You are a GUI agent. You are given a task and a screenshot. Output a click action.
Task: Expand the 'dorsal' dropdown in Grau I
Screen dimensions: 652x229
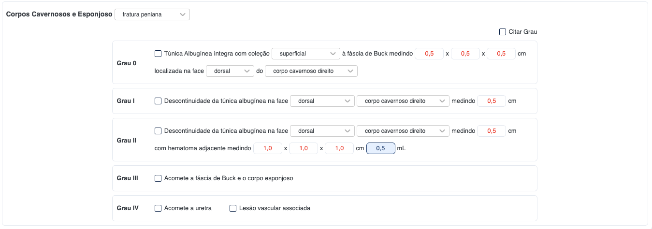321,101
